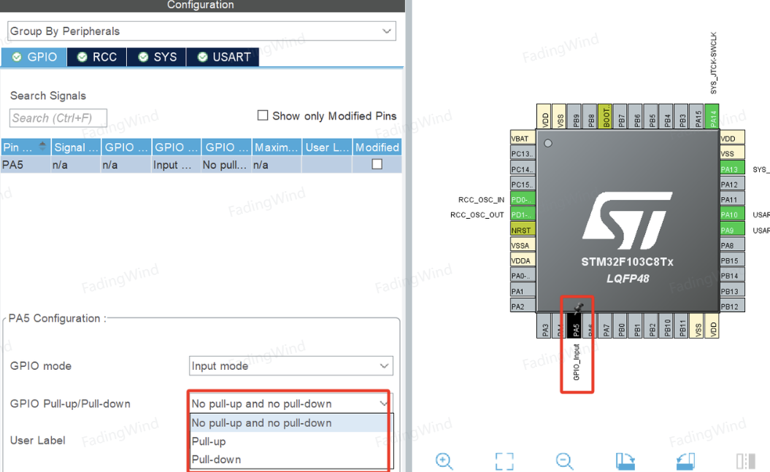Switch to the RCC tab
This screenshot has width=770, height=472.
point(97,57)
